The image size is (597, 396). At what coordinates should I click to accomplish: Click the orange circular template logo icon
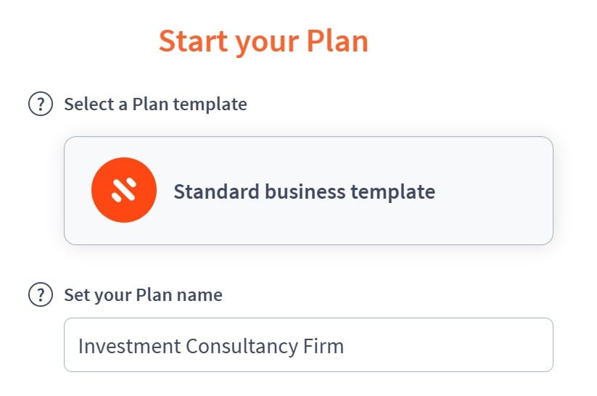point(124,190)
